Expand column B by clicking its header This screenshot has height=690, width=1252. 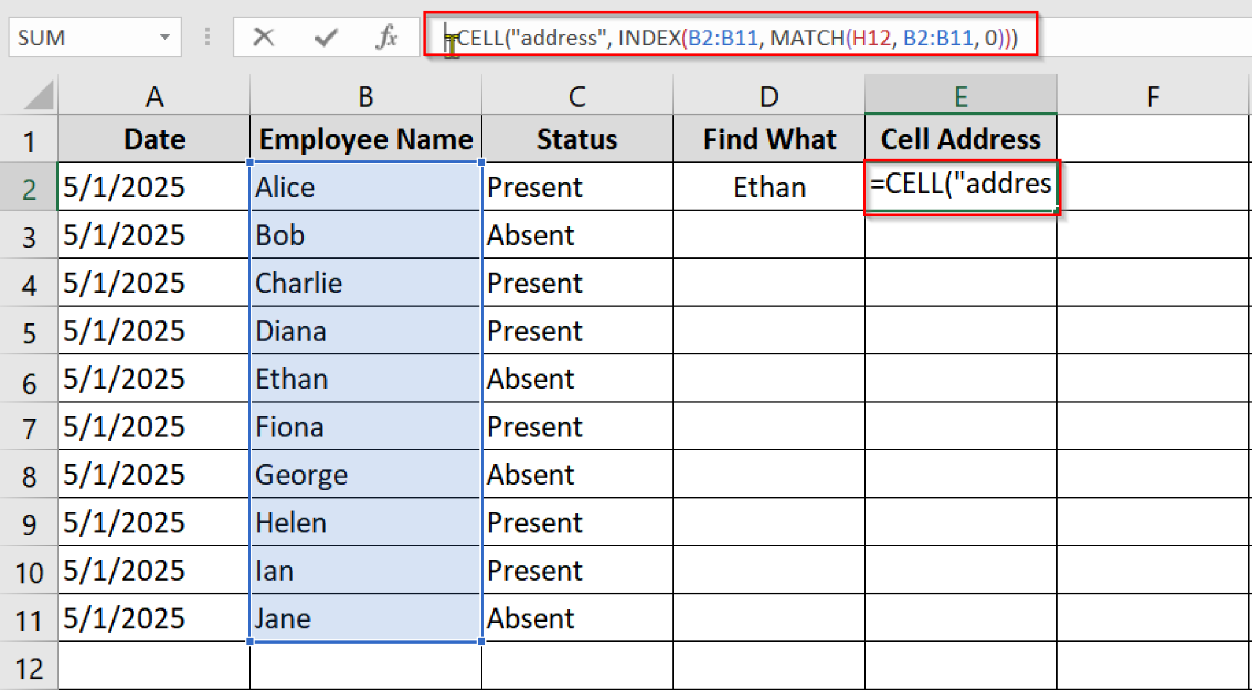pyautogui.click(x=365, y=96)
